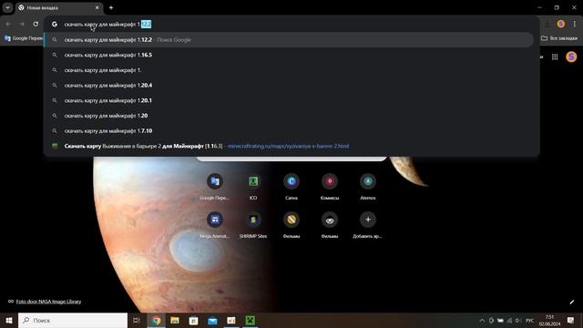Click the browser reload button
The height and width of the screenshot is (328, 583).
click(x=36, y=24)
